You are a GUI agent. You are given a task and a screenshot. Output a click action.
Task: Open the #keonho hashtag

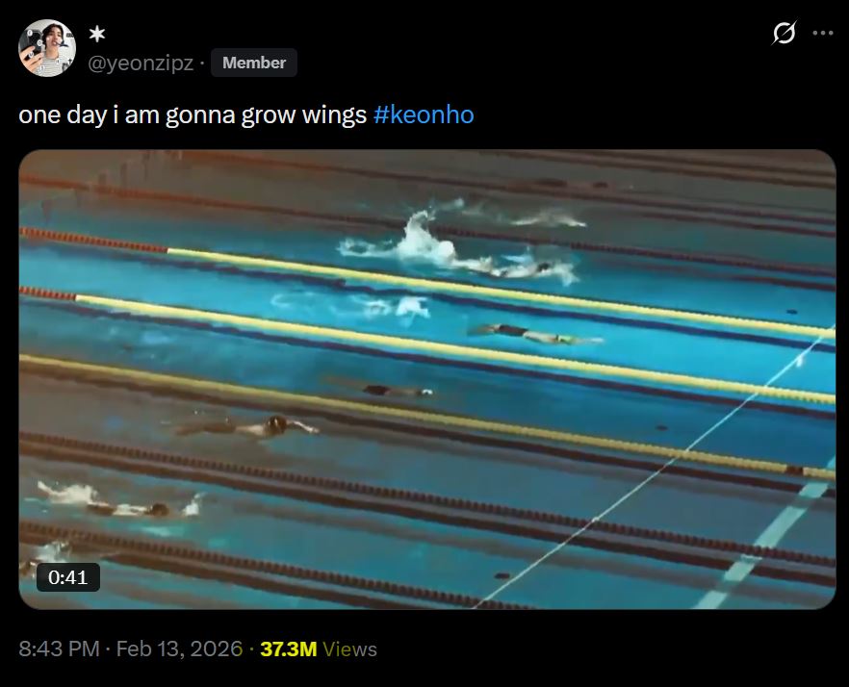[x=424, y=114]
